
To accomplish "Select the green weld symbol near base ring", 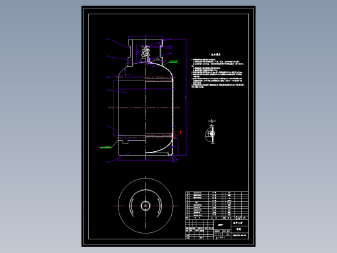I will coord(106,147).
